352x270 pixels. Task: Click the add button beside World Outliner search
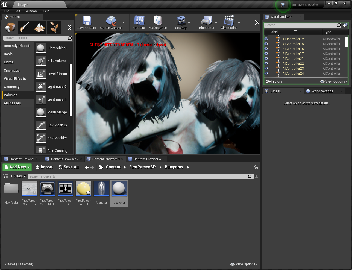point(345,25)
